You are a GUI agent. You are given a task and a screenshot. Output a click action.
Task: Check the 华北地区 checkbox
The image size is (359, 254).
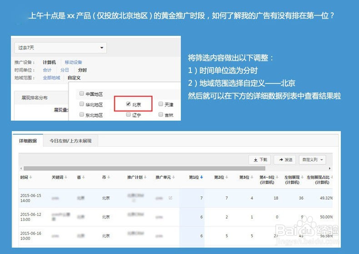click(81, 104)
